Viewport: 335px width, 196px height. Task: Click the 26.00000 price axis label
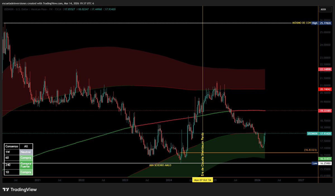tap(326, 20)
